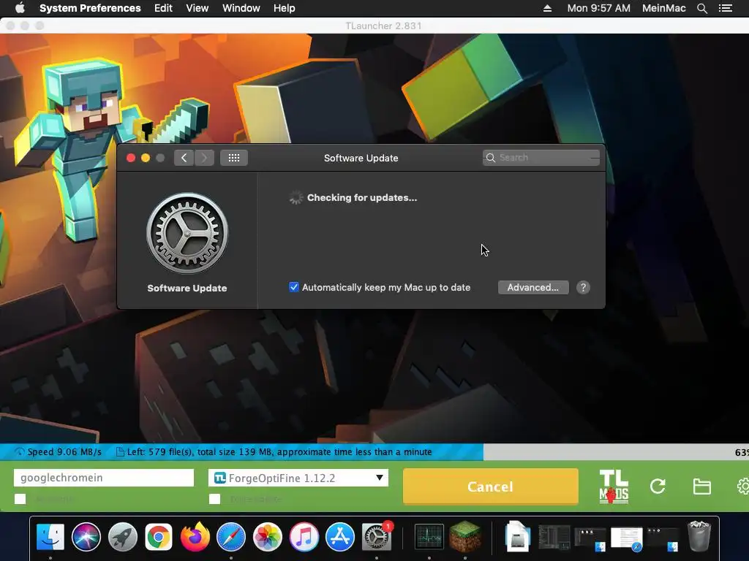Viewport: 749px width, 561px height.
Task: Open Photos app from the dock
Action: tap(268, 537)
